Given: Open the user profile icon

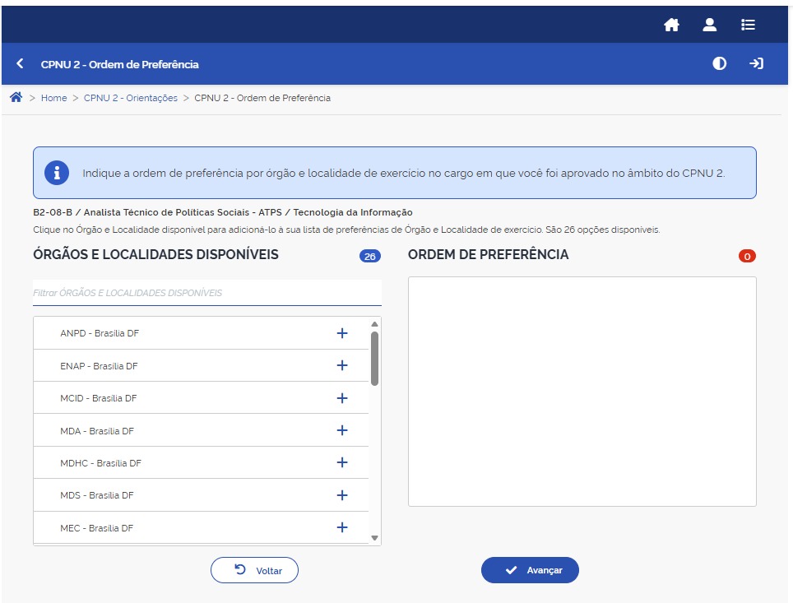Looking at the screenshot, I should [710, 25].
